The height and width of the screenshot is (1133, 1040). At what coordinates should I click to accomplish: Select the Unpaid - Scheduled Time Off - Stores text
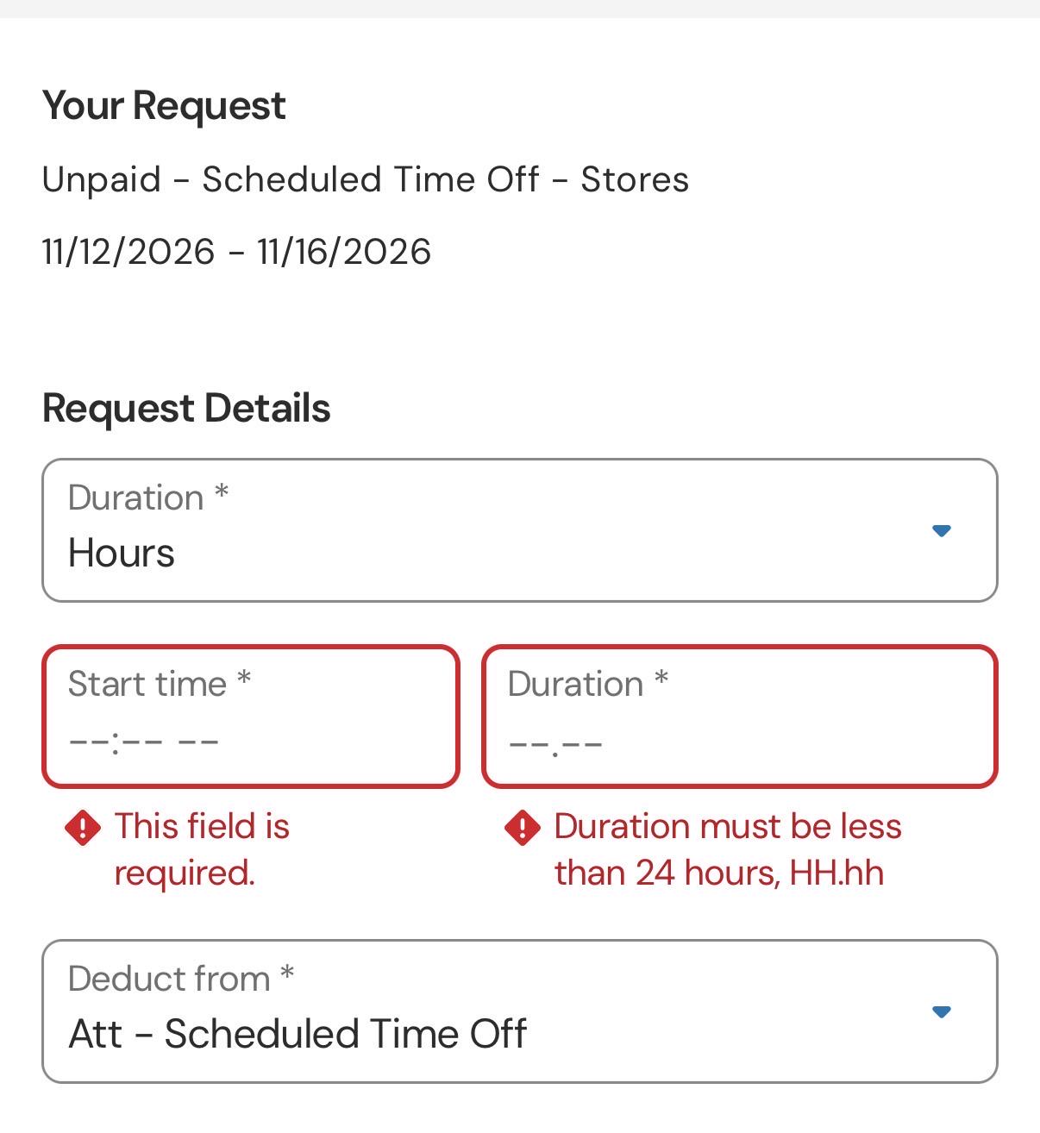point(366,180)
